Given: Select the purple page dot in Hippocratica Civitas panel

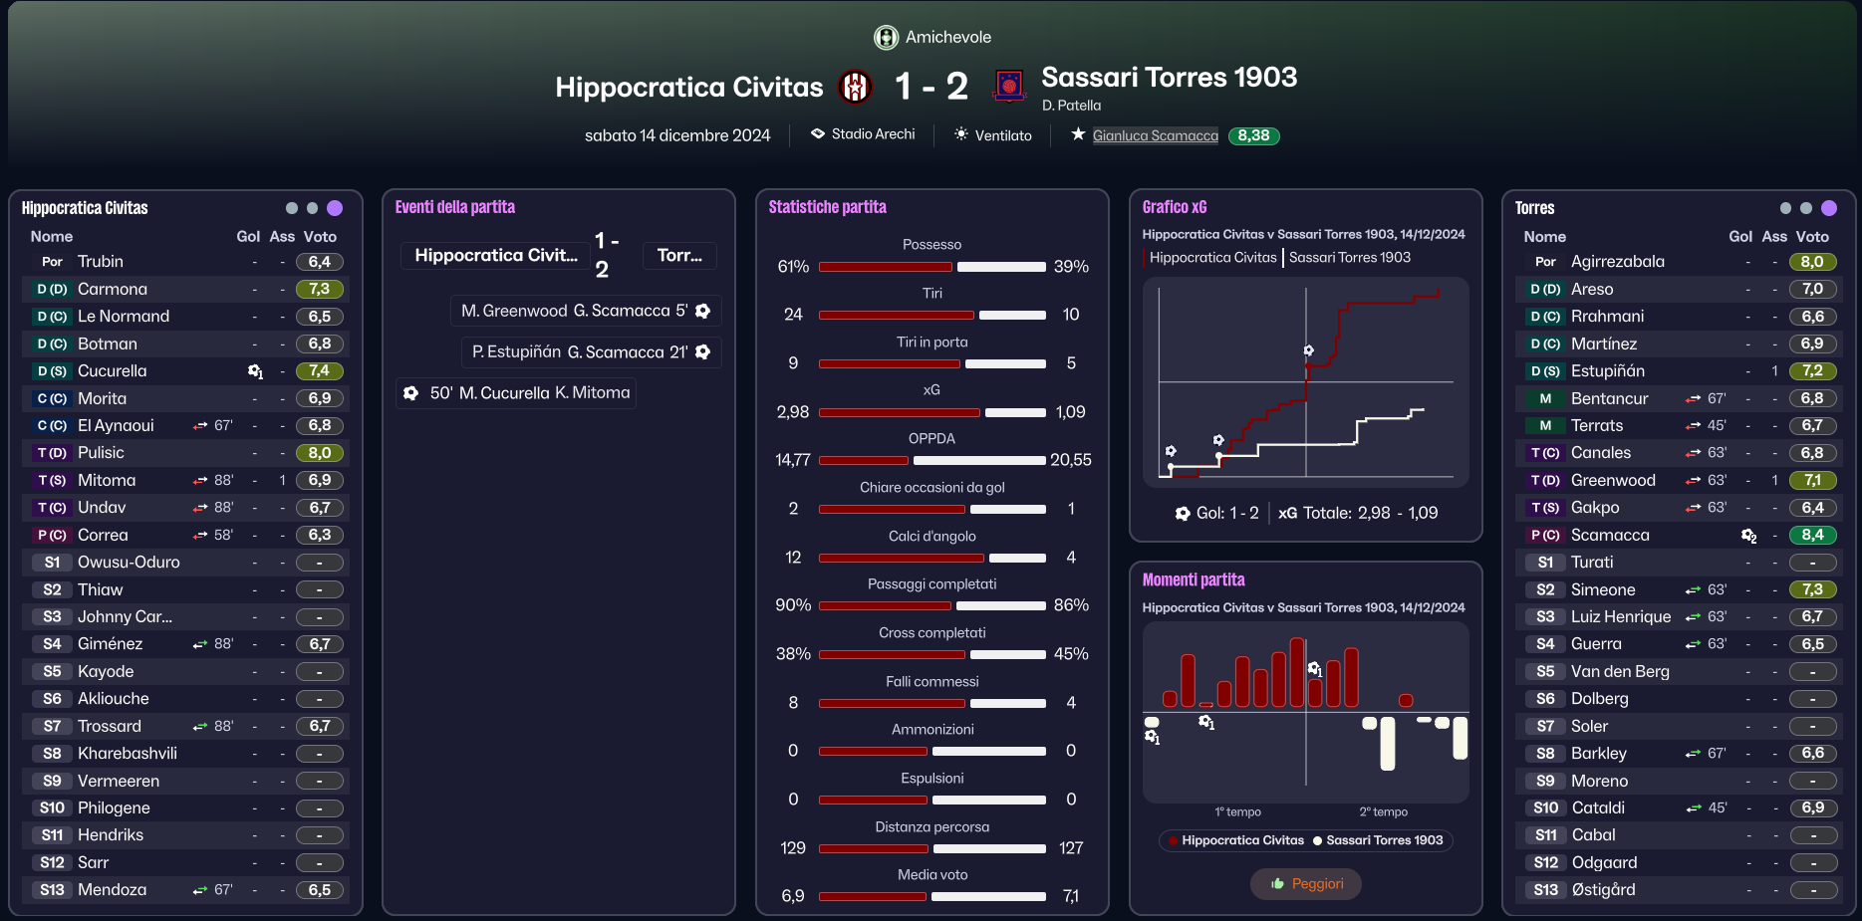Looking at the screenshot, I should [x=335, y=208].
